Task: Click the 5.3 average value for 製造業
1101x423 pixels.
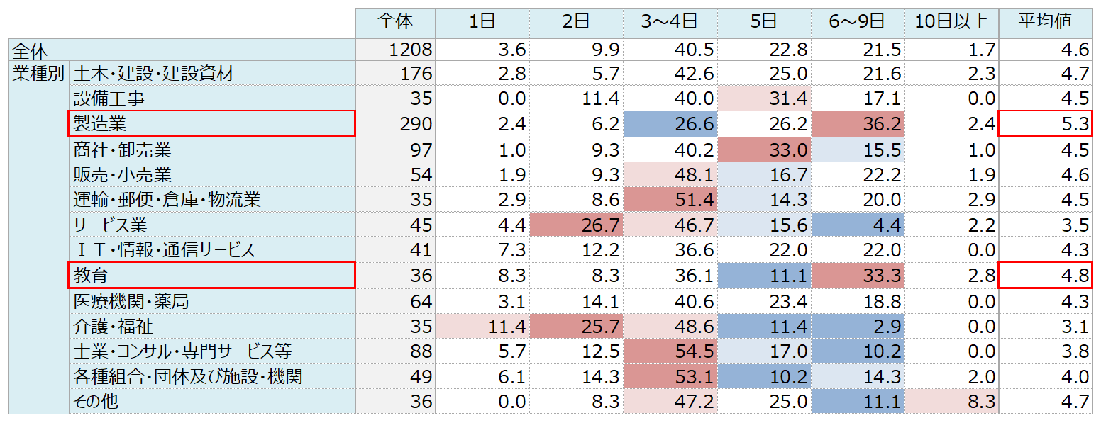Action: click(1045, 124)
